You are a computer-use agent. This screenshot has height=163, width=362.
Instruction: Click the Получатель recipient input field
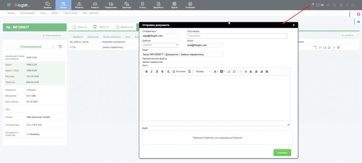click(237, 36)
